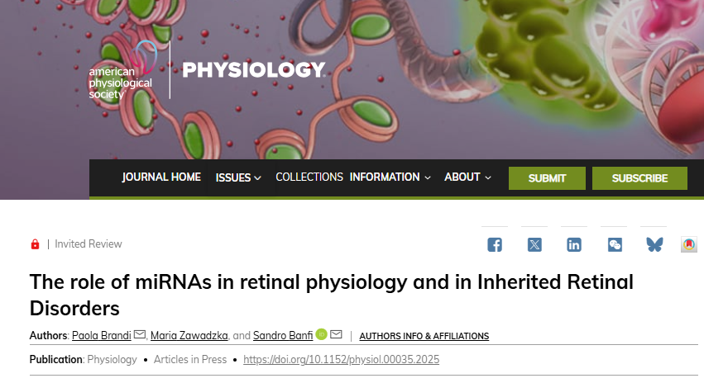This screenshot has height=383, width=704.
Task: Open the About dropdown menu
Action: [467, 177]
